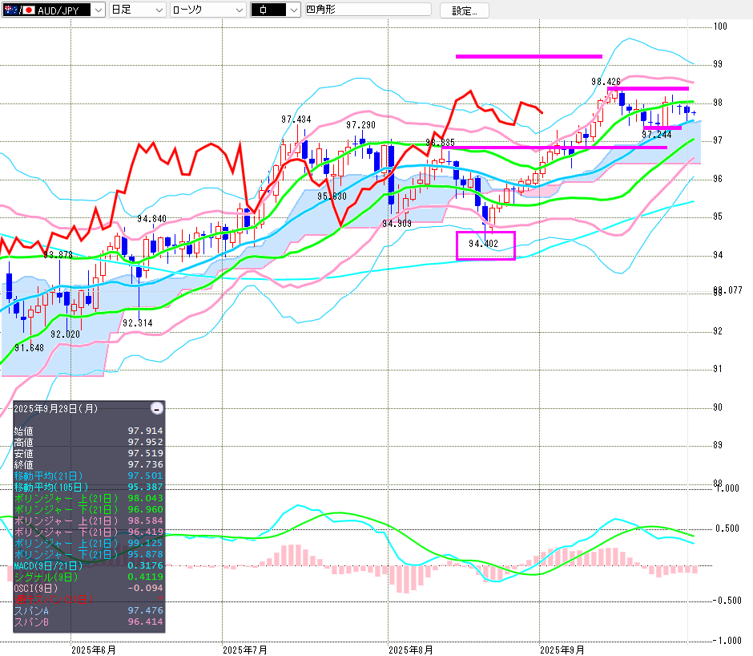Expand the 日足 timeframe dropdown
The image size is (753, 656).
click(x=137, y=10)
